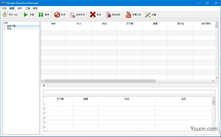Click the download list horizontal scrollbar thumb
The height and width of the screenshot is (137, 221).
pos(100,81)
